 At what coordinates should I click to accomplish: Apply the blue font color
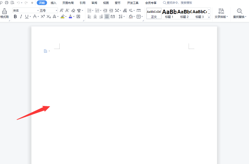click(x=70, y=16)
